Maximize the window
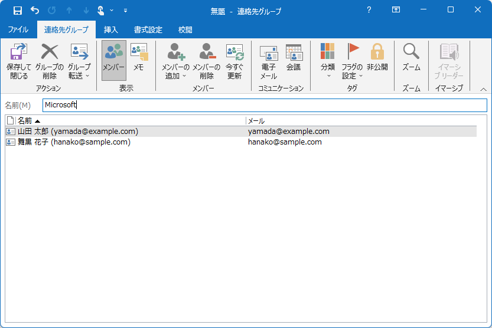492x328 pixels. coord(451,10)
